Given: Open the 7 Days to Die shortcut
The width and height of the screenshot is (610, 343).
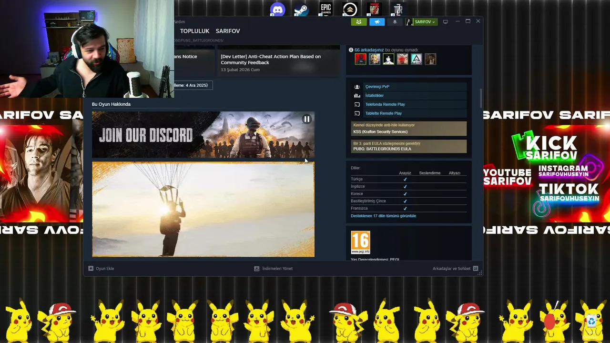Looking at the screenshot, I should click(x=375, y=9).
